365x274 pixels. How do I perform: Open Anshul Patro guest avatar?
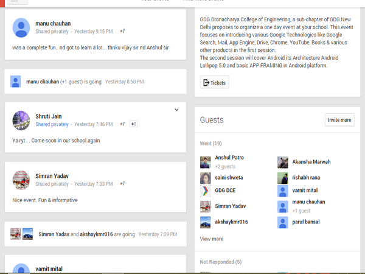(206, 162)
